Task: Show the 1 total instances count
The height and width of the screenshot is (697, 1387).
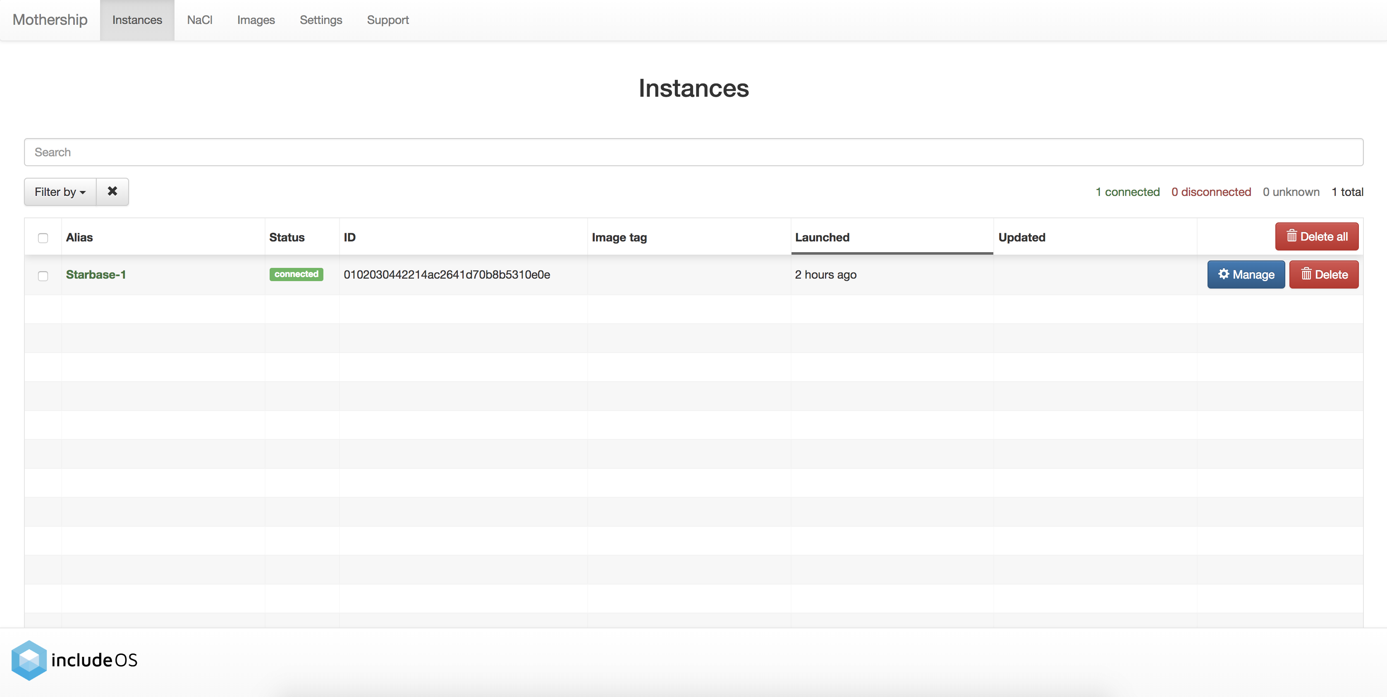Action: pyautogui.click(x=1347, y=192)
